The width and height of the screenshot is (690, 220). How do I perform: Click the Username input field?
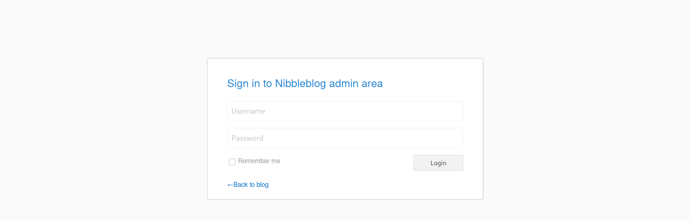pos(345,111)
